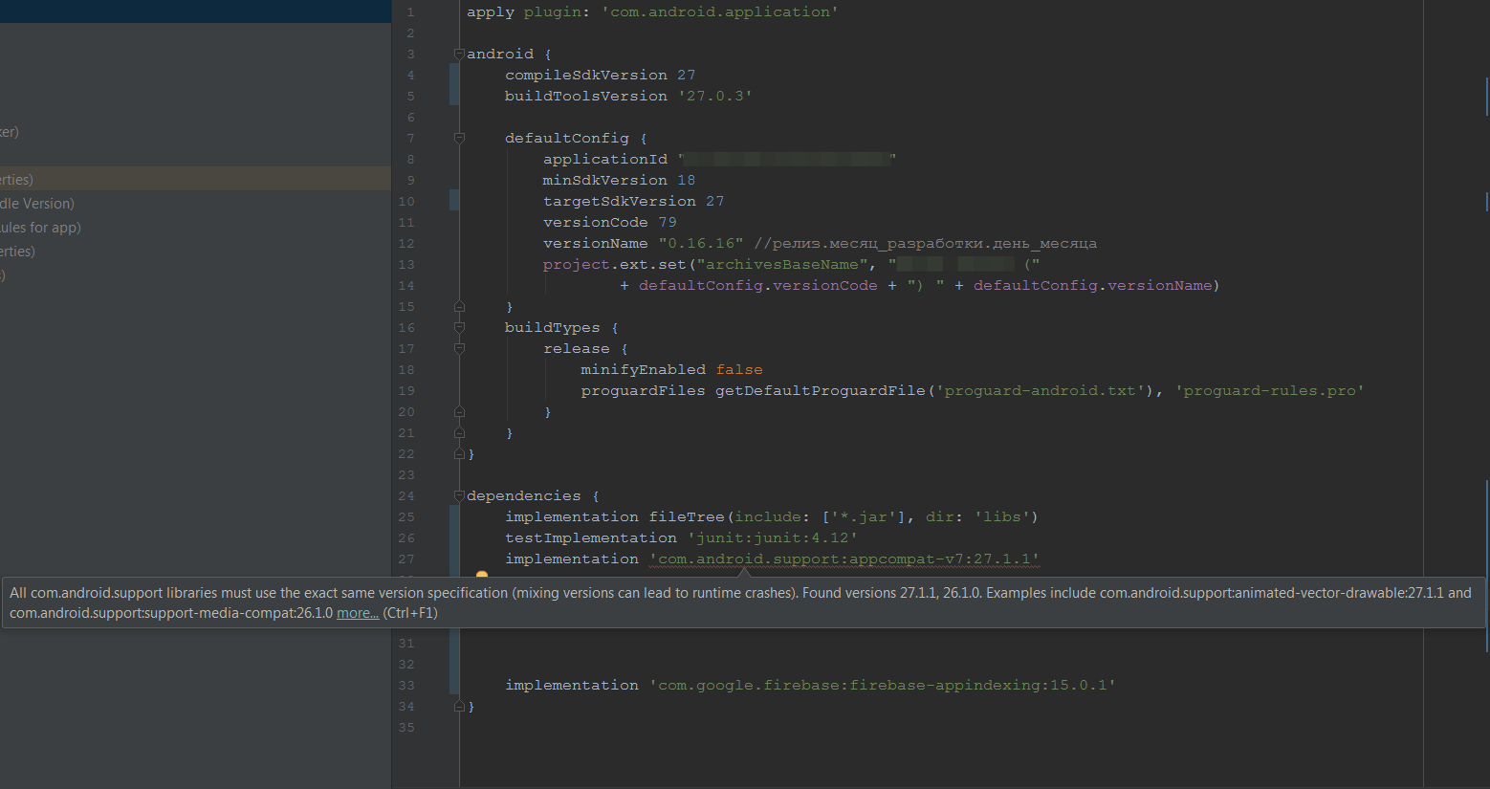Click the underlined appcompat-v7:27.1.1 dependency
This screenshot has width=1490, height=789.
tap(844, 559)
